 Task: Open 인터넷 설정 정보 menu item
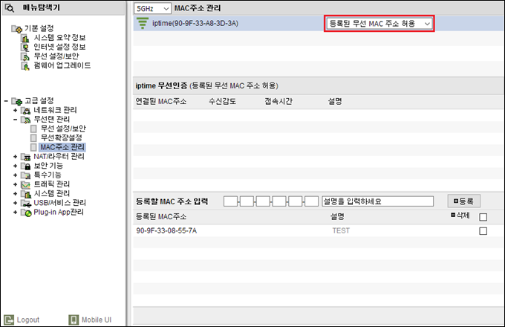[x=60, y=47]
